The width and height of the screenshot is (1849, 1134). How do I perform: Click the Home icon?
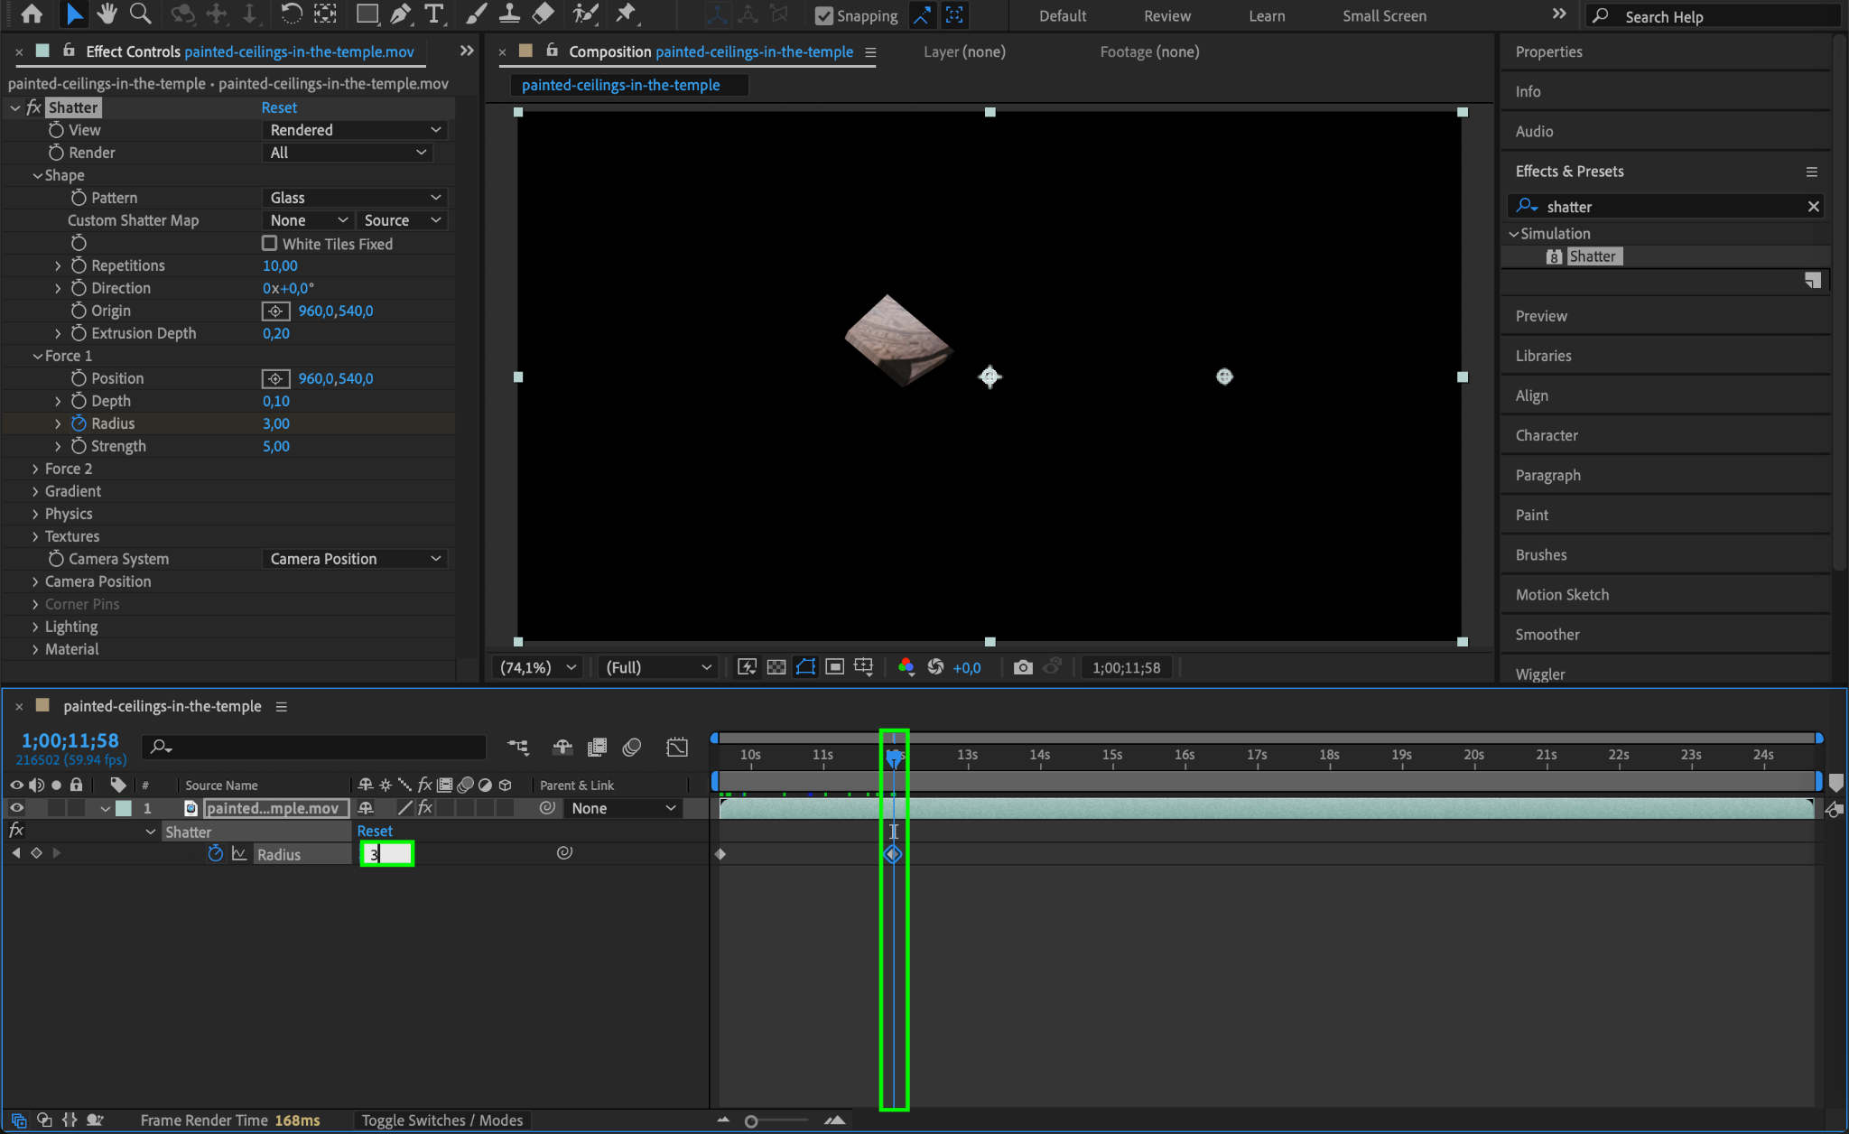32,14
